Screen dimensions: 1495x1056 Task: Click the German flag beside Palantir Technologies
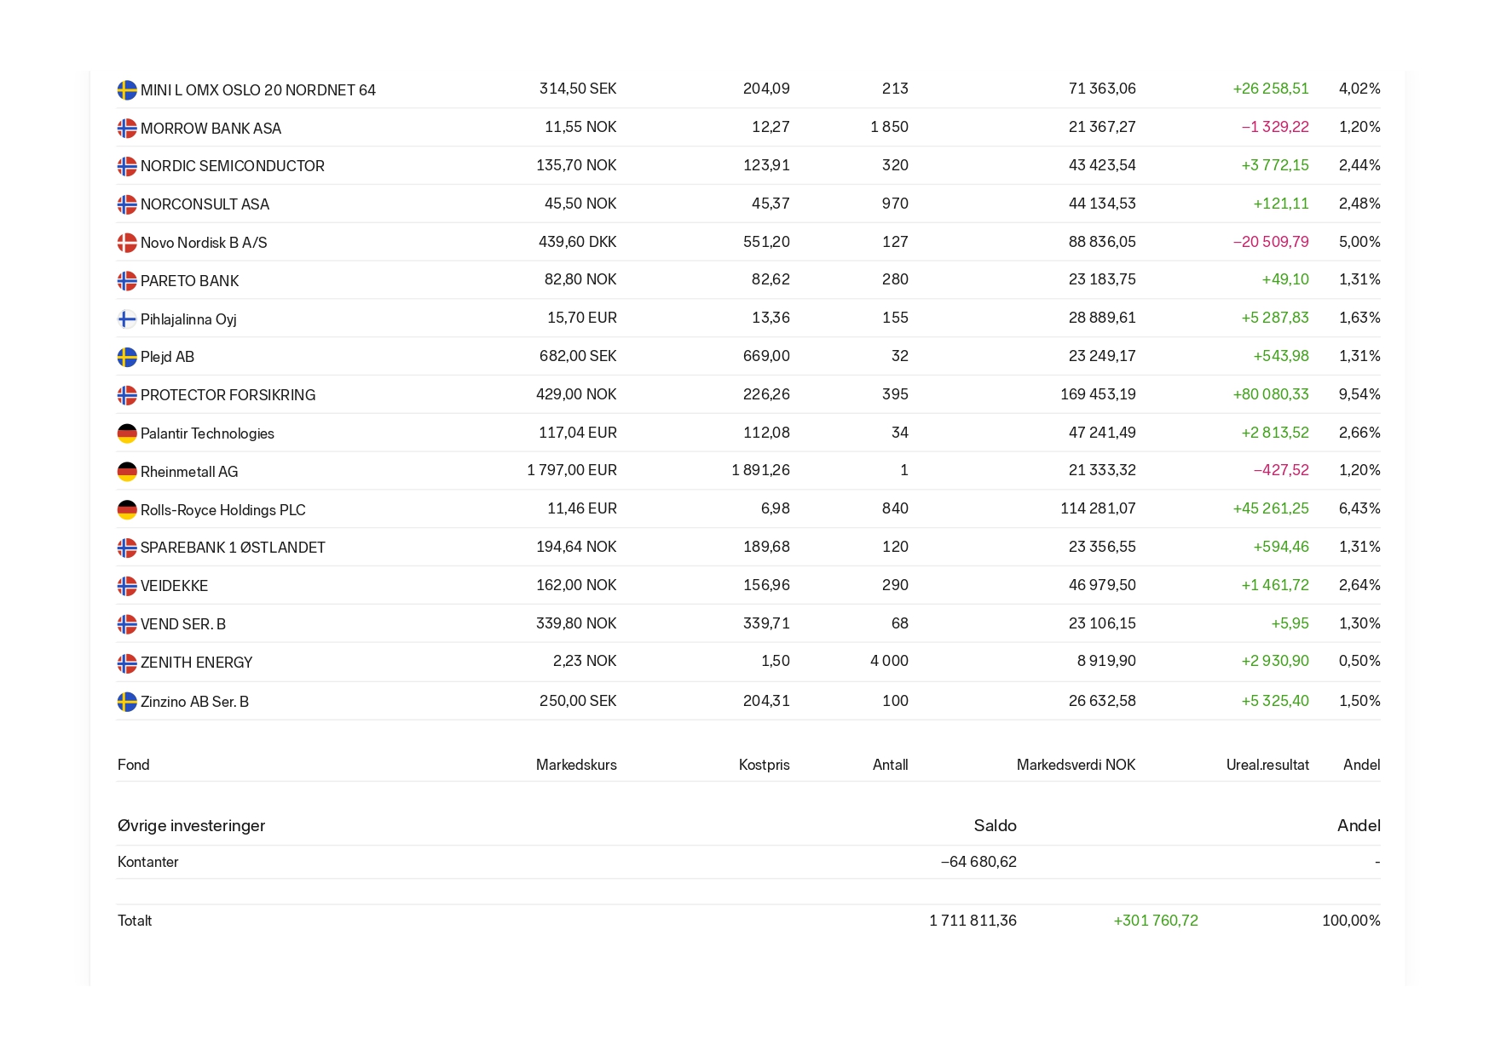(x=127, y=433)
